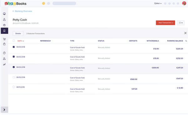Screen dimensions: 188x115
Task: Open the Accountant icon in the sidebar
Action: pos(4,59)
